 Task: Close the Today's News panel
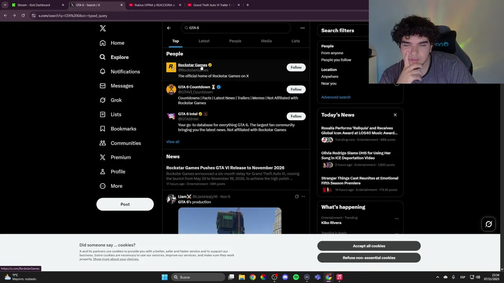(x=395, y=115)
